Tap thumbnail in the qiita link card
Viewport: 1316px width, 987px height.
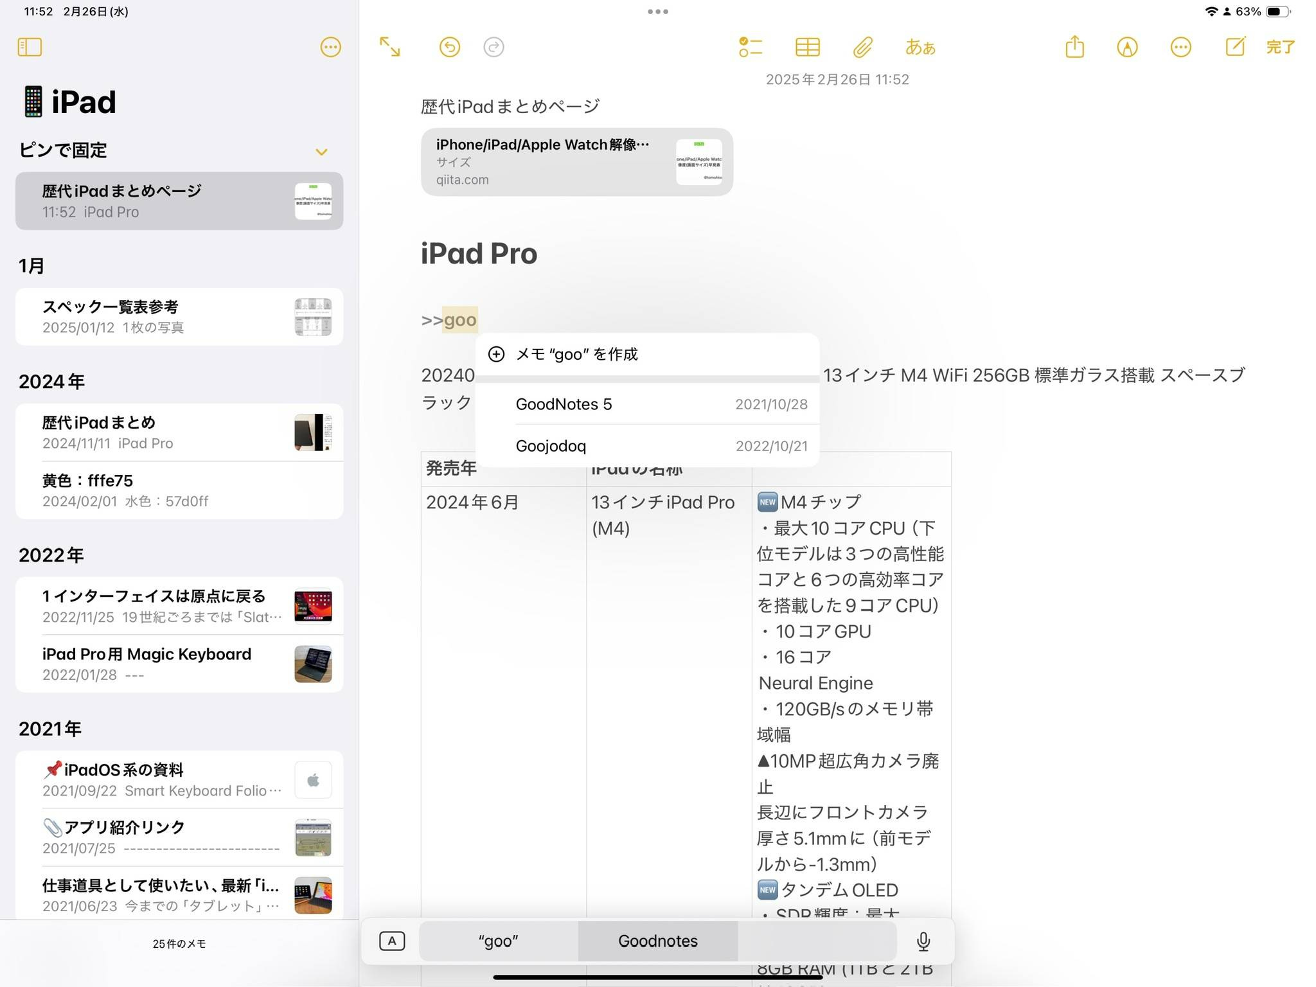698,162
